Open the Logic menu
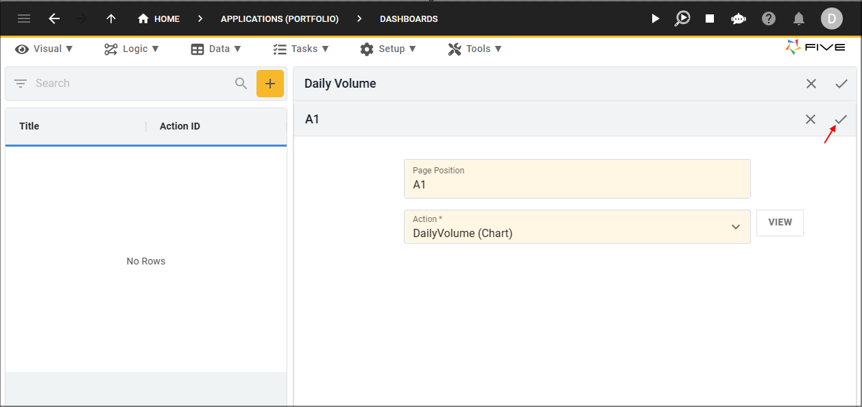Screen dimensions: 862x407 pos(132,49)
